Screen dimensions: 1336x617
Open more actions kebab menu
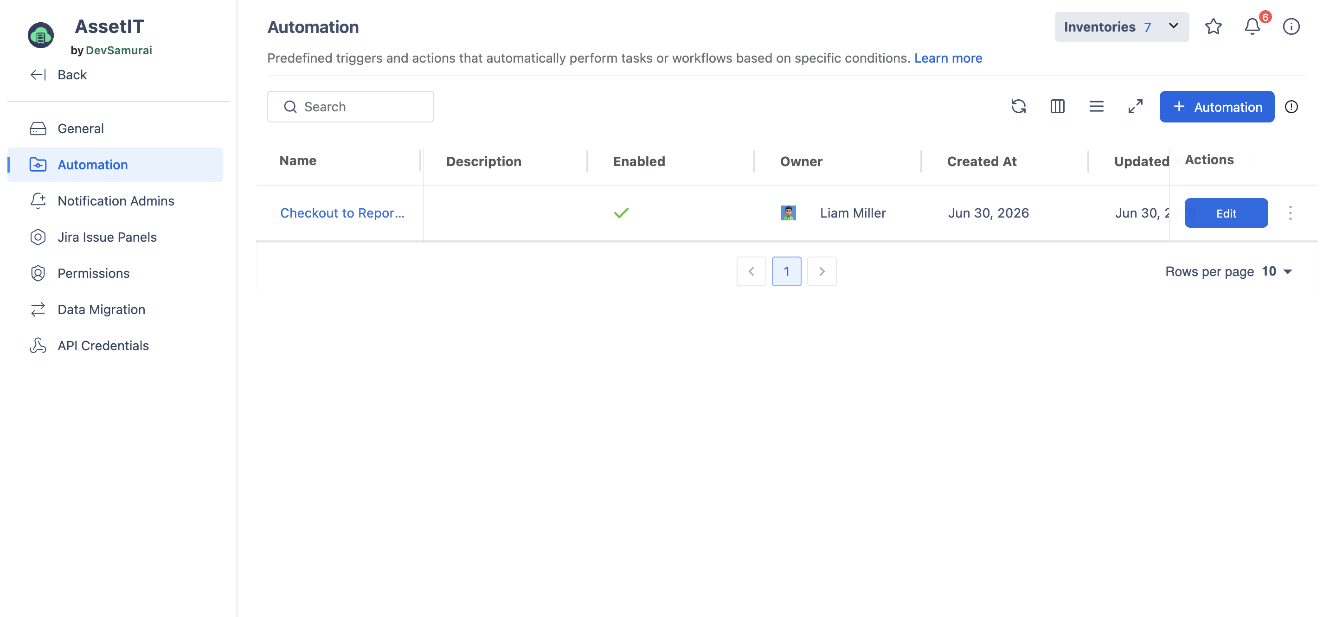coord(1291,213)
